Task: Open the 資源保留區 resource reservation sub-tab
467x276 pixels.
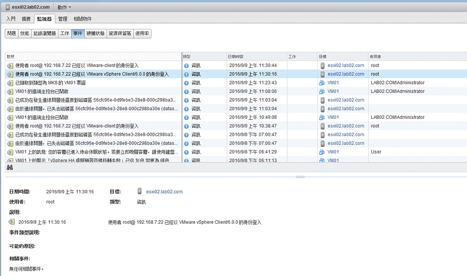Action: (x=120, y=33)
